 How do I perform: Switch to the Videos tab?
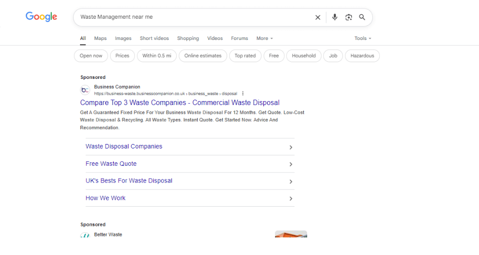215,38
